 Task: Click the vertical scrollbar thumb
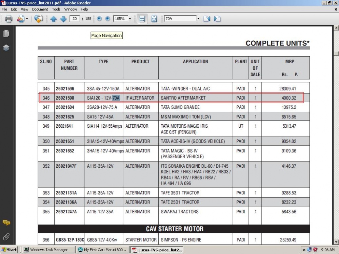pyautogui.click(x=336, y=53)
